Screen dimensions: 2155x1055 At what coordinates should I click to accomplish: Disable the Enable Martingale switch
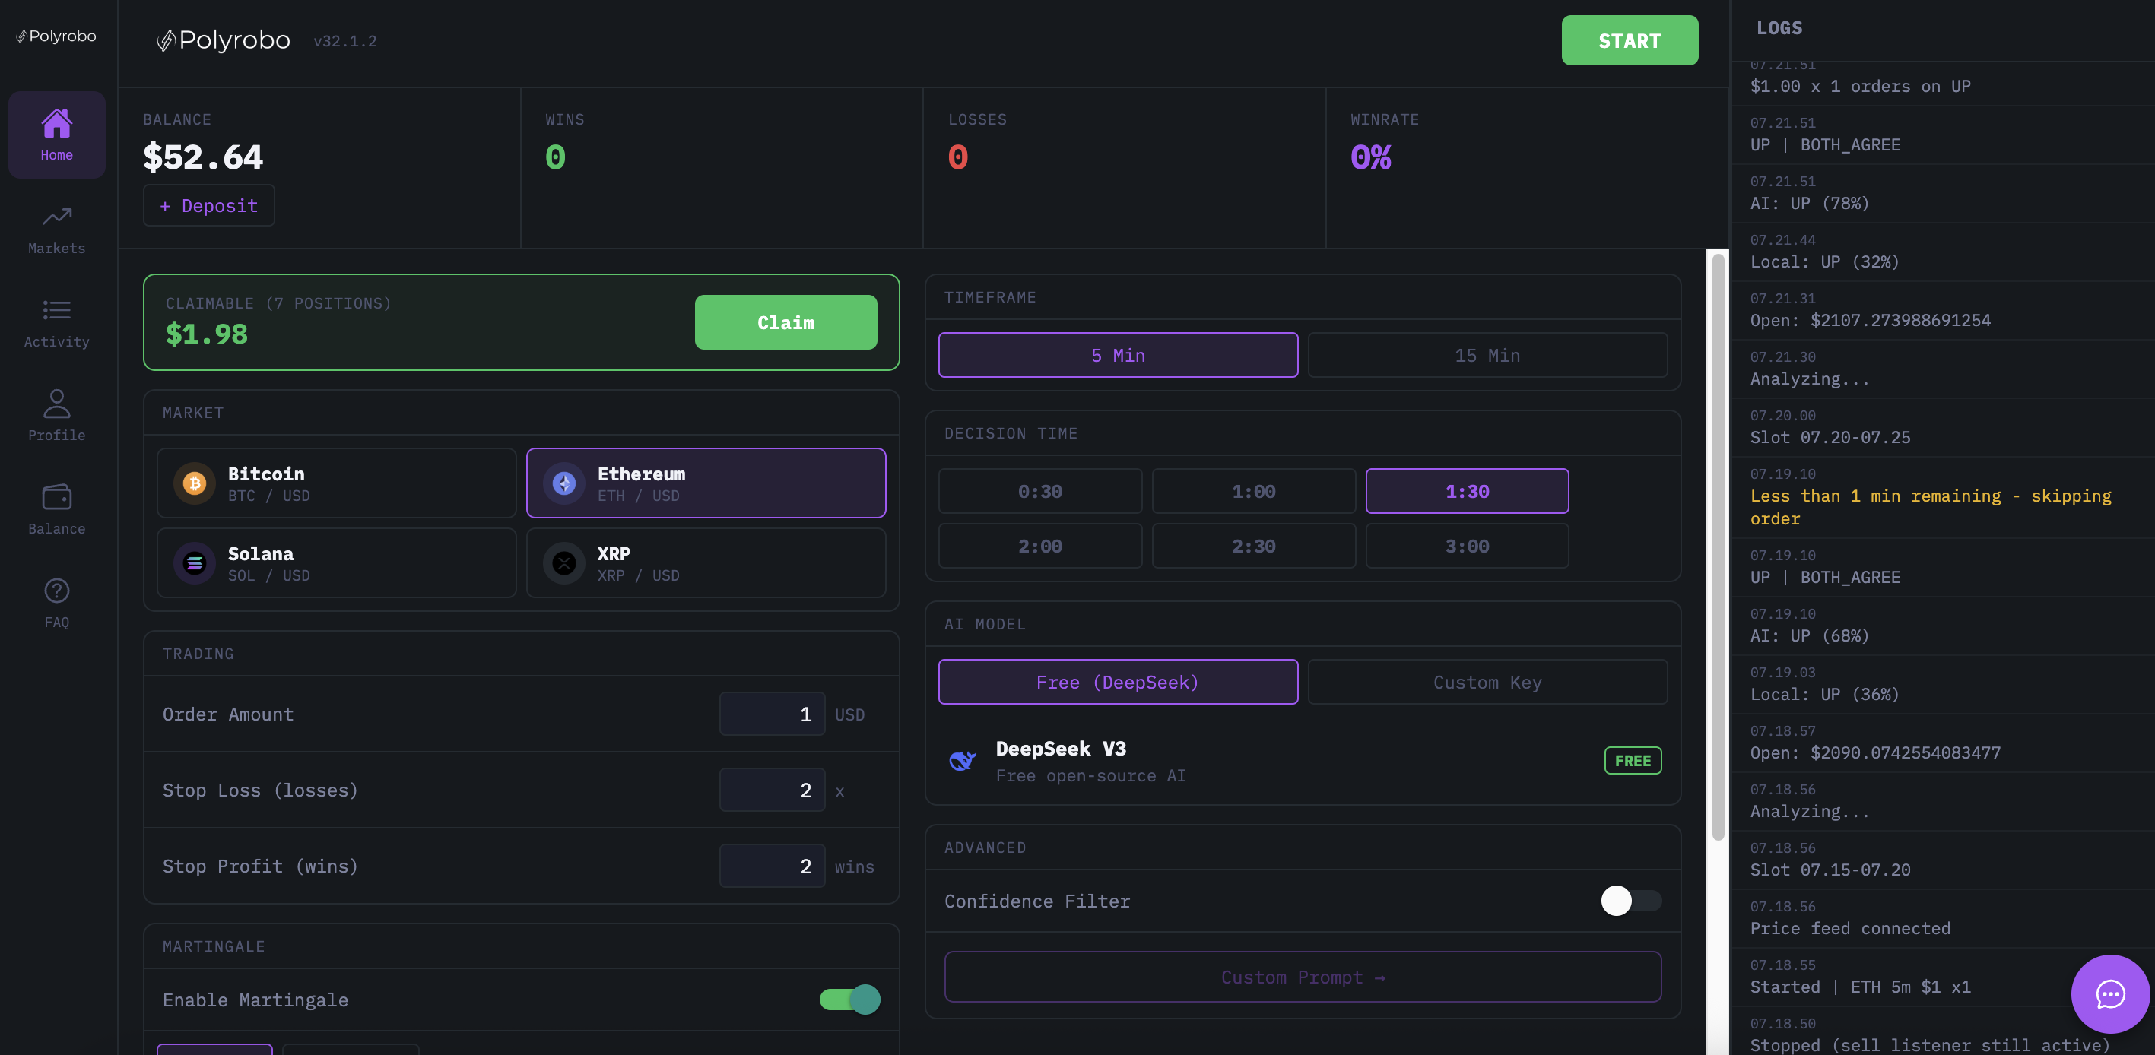849,1000
